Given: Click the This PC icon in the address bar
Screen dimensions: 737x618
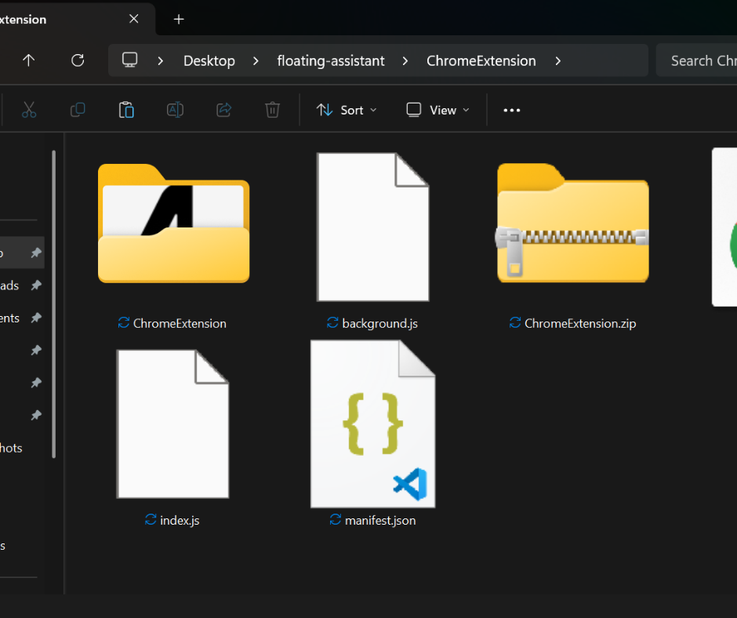Looking at the screenshot, I should tap(130, 60).
